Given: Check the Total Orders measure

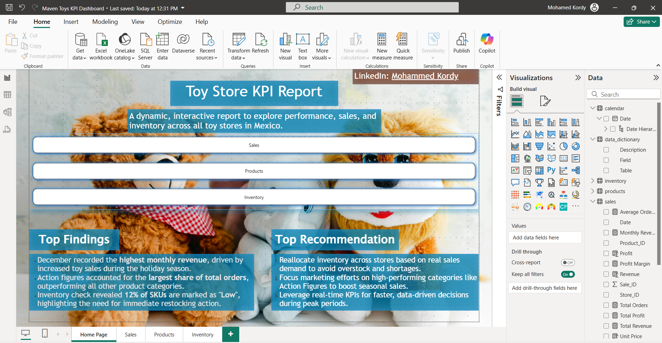Looking at the screenshot, I should [606, 305].
